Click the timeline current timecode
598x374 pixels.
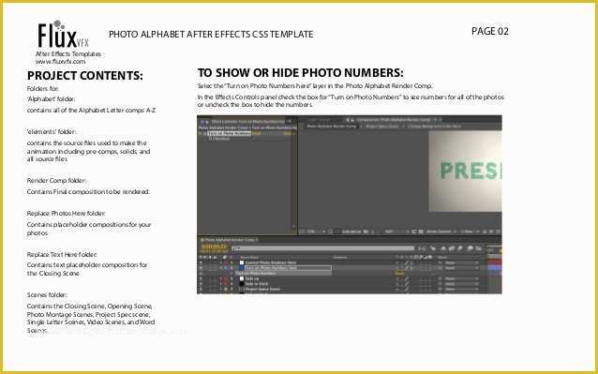click(x=214, y=247)
